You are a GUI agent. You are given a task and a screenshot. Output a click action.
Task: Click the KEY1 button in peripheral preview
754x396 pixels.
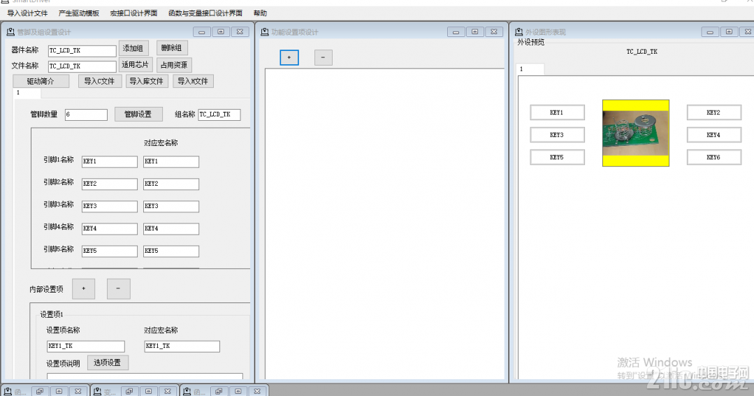(558, 112)
